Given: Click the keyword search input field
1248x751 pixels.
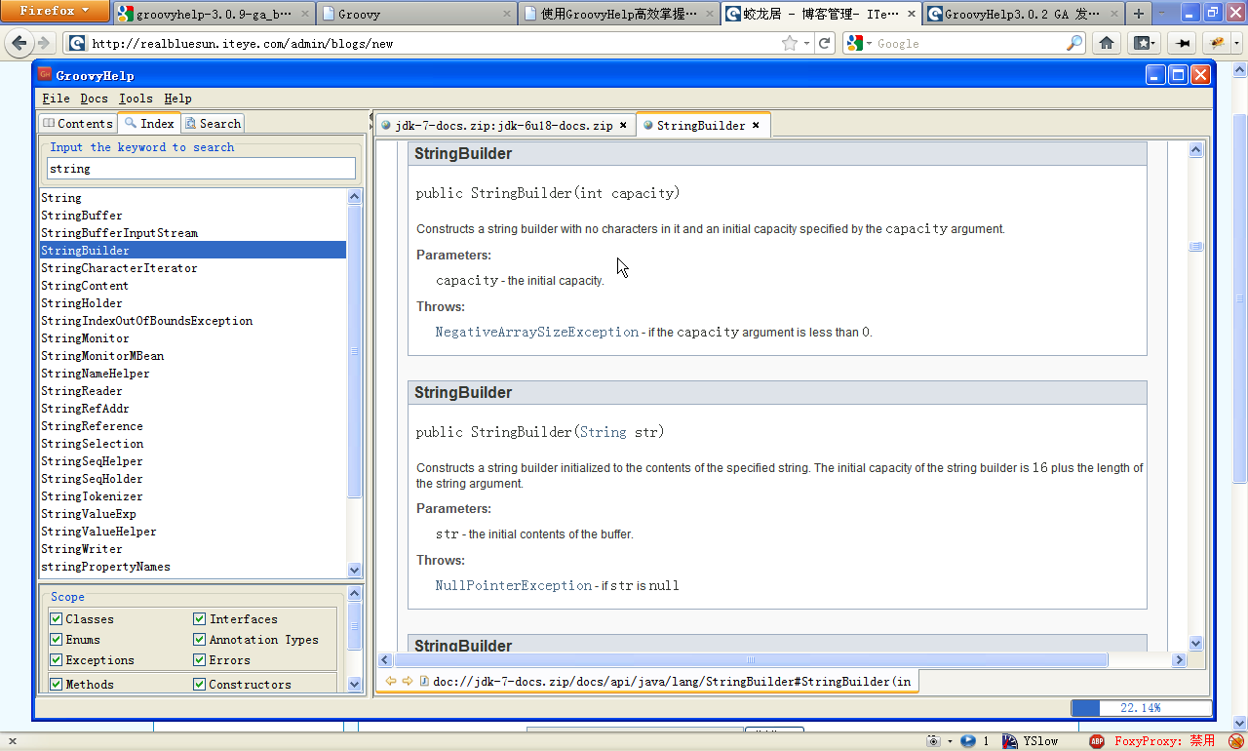Looking at the screenshot, I should tap(201, 169).
